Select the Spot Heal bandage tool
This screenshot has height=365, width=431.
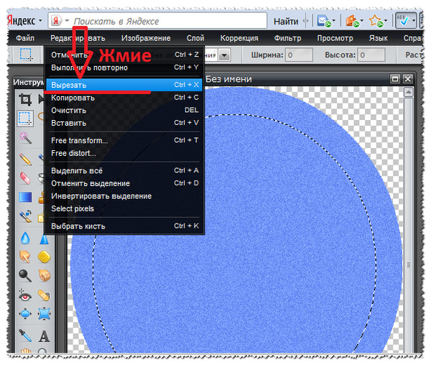pos(44,295)
